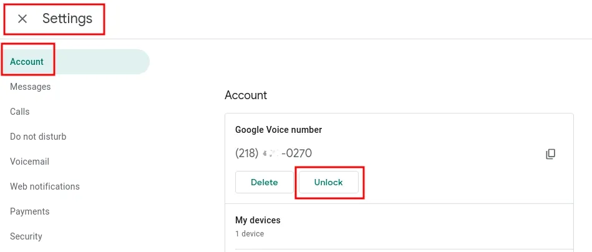592x252 pixels.
Task: Copy the Google Voice number
Action: click(550, 154)
